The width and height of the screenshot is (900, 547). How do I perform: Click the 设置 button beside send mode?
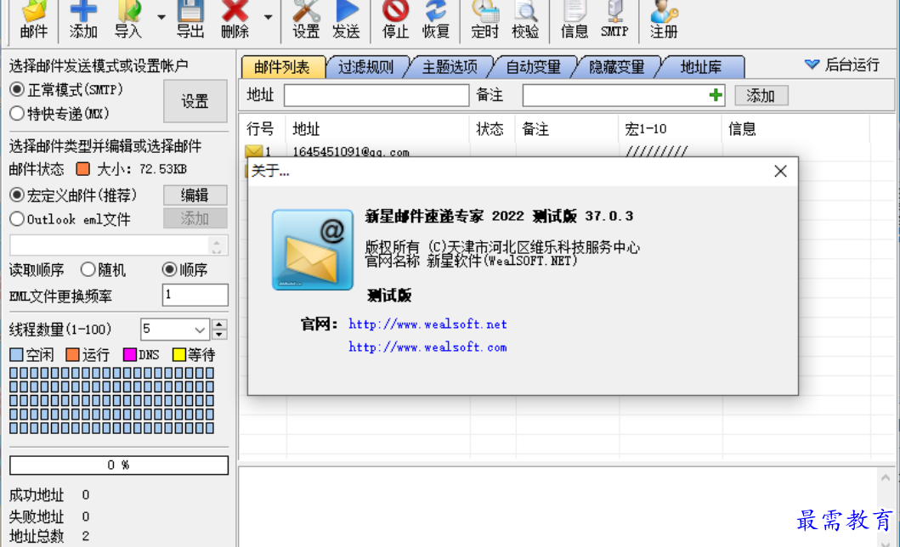(195, 101)
